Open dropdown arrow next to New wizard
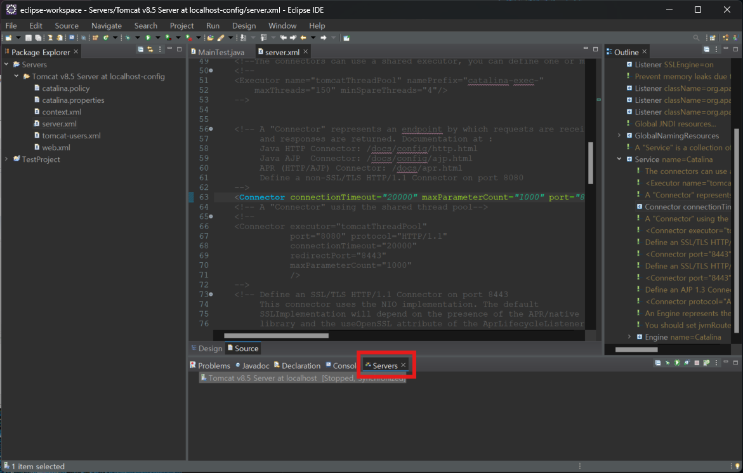Image resolution: width=743 pixels, height=473 pixels. (x=18, y=38)
